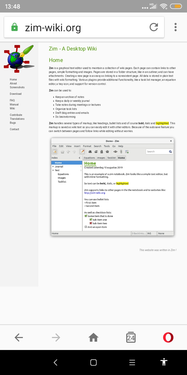Open the browser three-dot menu

(x=176, y=27)
